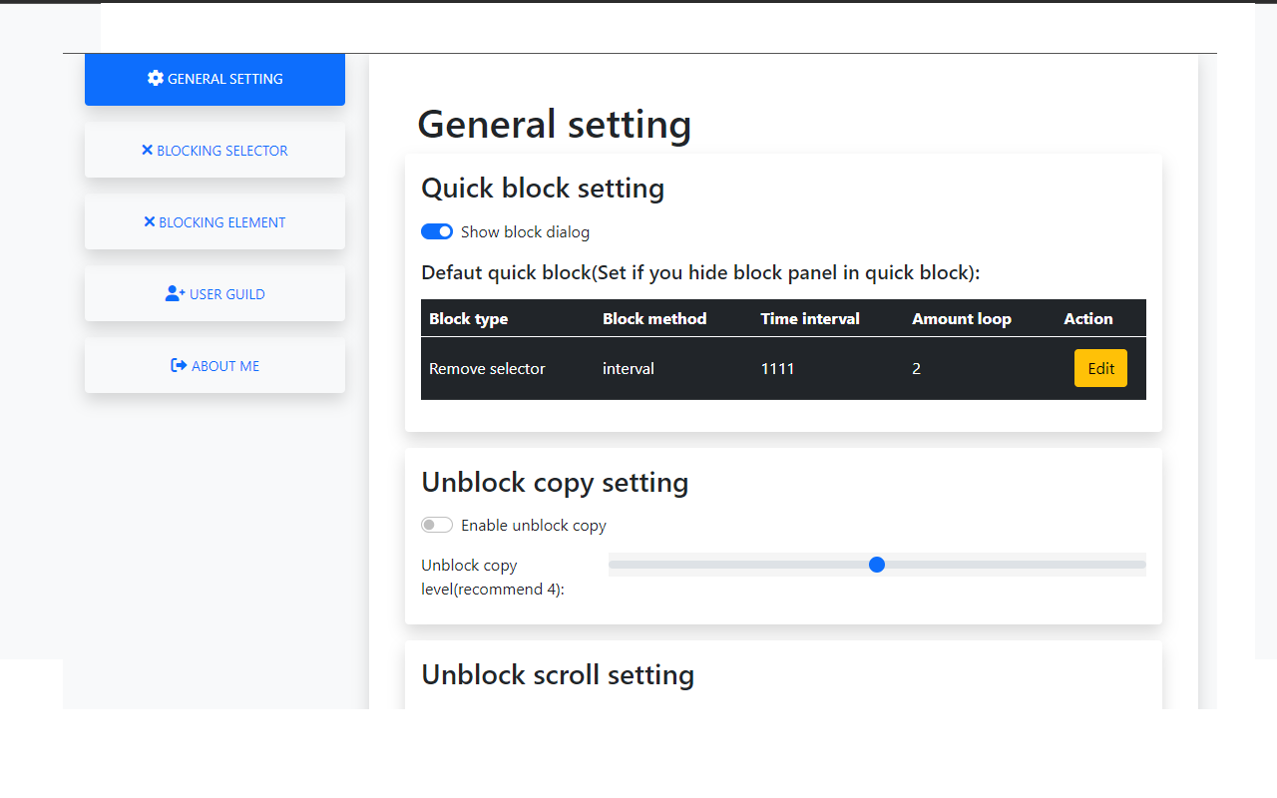The height and width of the screenshot is (798, 1277).
Task: Click the X icon next to Blocking Selector
Action: (x=150, y=150)
